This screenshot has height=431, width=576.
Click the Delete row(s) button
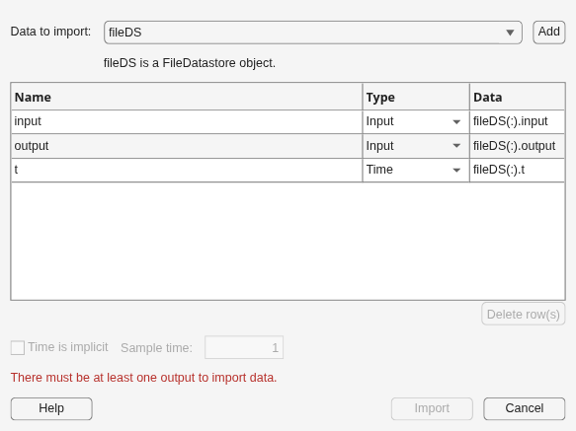point(523,314)
